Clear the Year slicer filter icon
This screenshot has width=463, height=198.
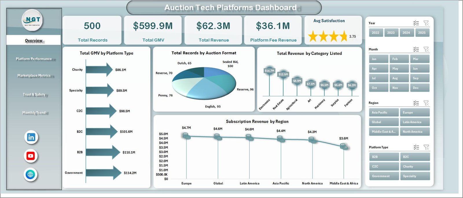tap(426, 23)
